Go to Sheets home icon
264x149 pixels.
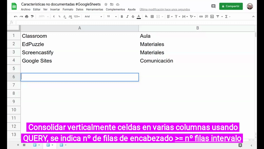tap(14, 7)
